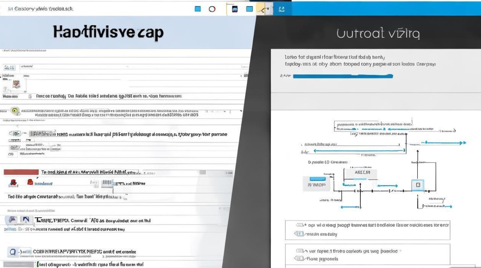Click the blue square icon in top bar
Viewport: 481px width, 268px height.
(x=198, y=9)
